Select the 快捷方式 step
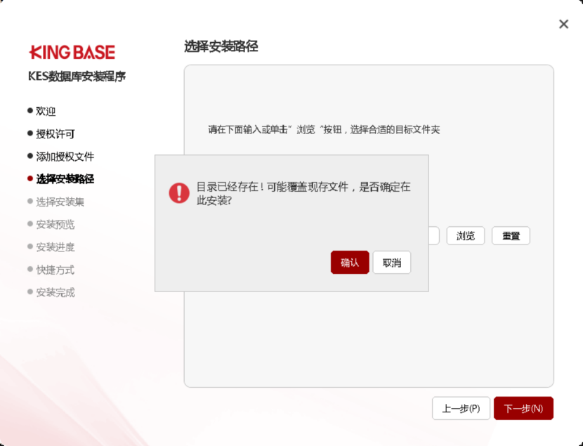Viewport: 583px width, 446px height. tap(55, 270)
